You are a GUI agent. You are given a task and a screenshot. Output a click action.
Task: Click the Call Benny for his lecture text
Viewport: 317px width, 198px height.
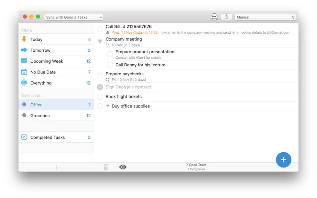pyautogui.click(x=140, y=65)
